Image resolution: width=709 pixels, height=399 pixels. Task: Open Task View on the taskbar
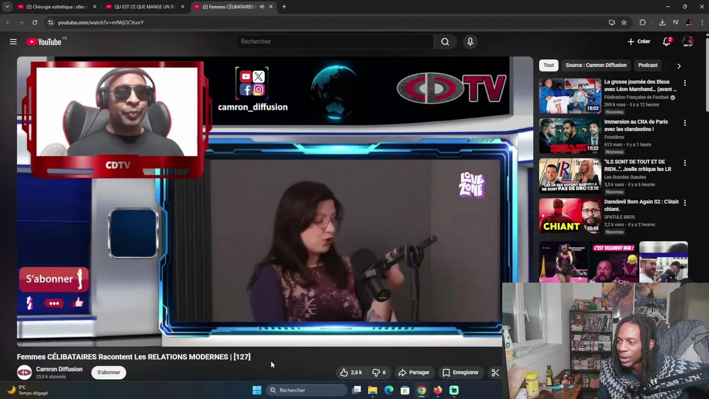coord(357,390)
